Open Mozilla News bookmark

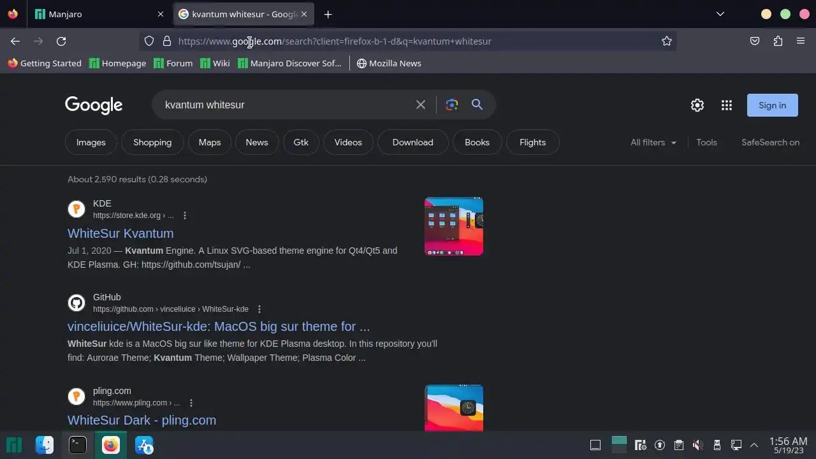click(389, 63)
